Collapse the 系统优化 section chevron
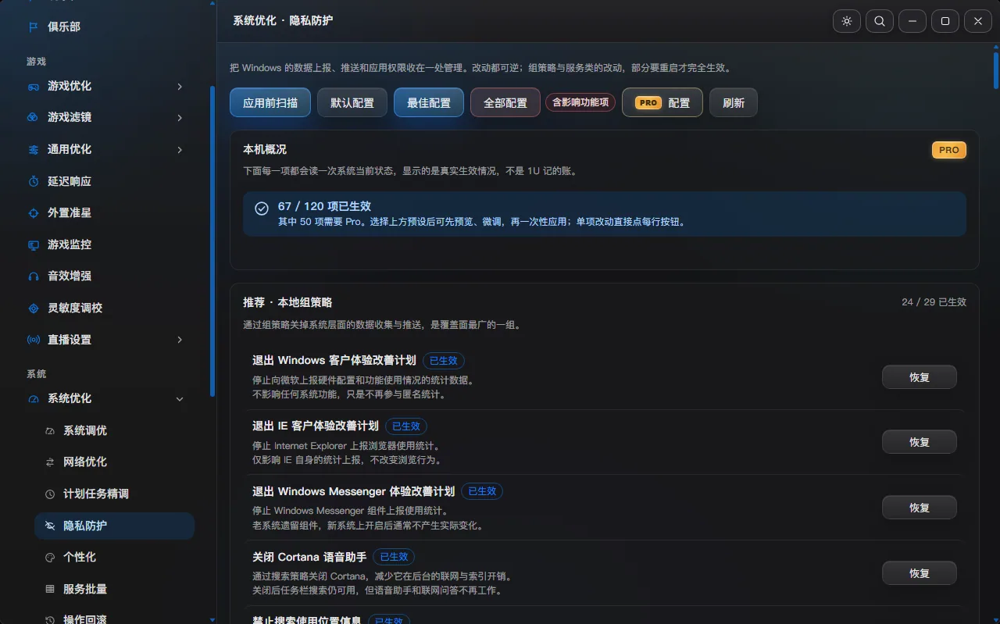 180,398
